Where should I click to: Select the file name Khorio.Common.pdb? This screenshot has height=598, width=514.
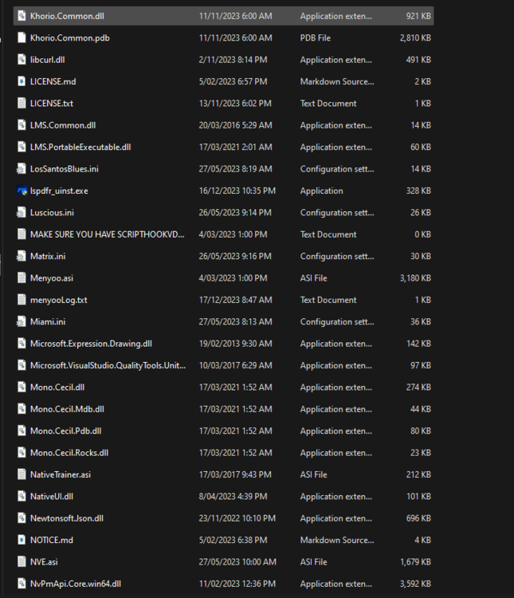point(70,37)
